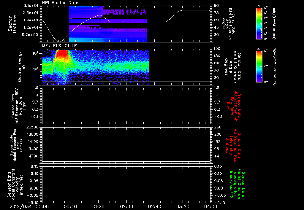This screenshot has width=304, height=210.
Task: Click the '23500' scanner position tick
Action: click(32, 127)
